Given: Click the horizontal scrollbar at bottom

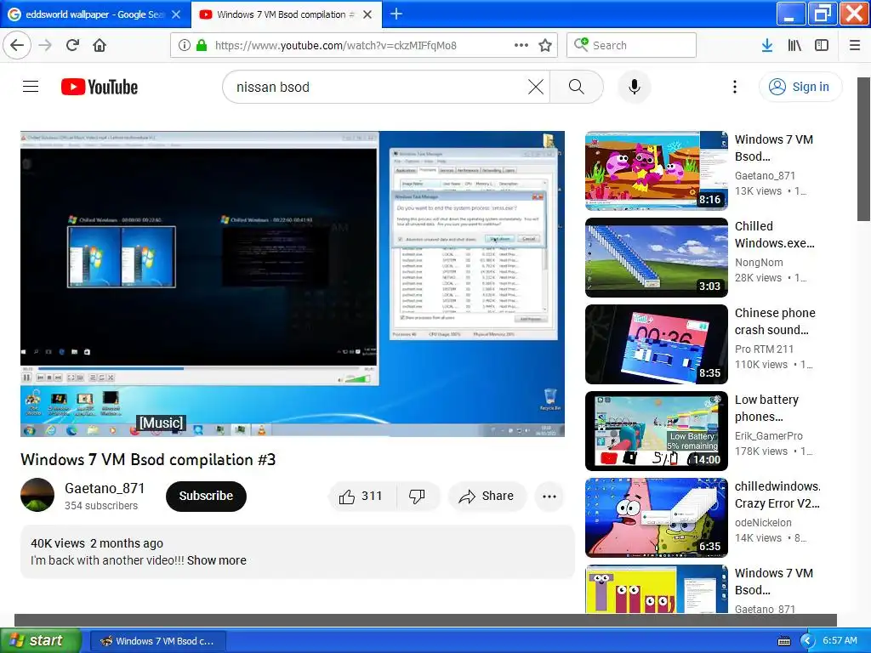Looking at the screenshot, I should (x=425, y=620).
